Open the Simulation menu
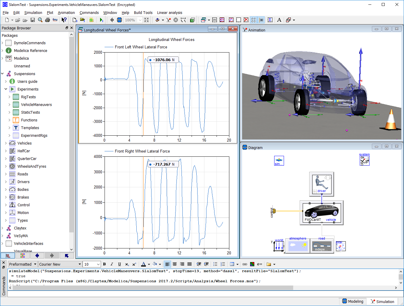The width and height of the screenshot is (404, 306). click(33, 12)
